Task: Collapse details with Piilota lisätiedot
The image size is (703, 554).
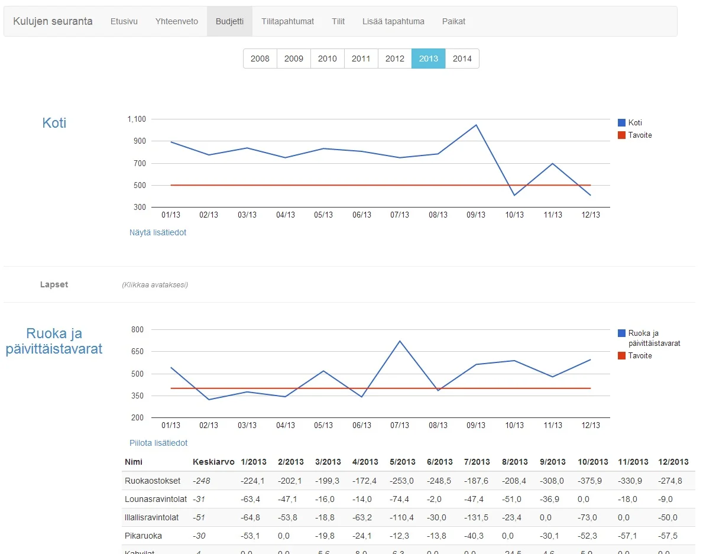Action: 158,443
